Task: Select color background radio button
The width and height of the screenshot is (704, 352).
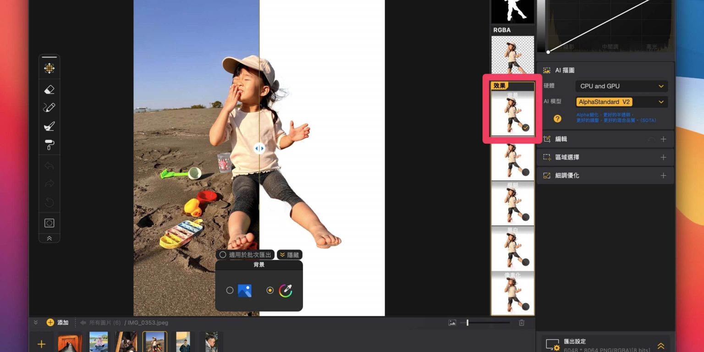Action: (270, 290)
